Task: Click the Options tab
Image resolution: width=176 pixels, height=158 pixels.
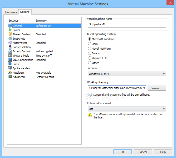Action: point(25,12)
